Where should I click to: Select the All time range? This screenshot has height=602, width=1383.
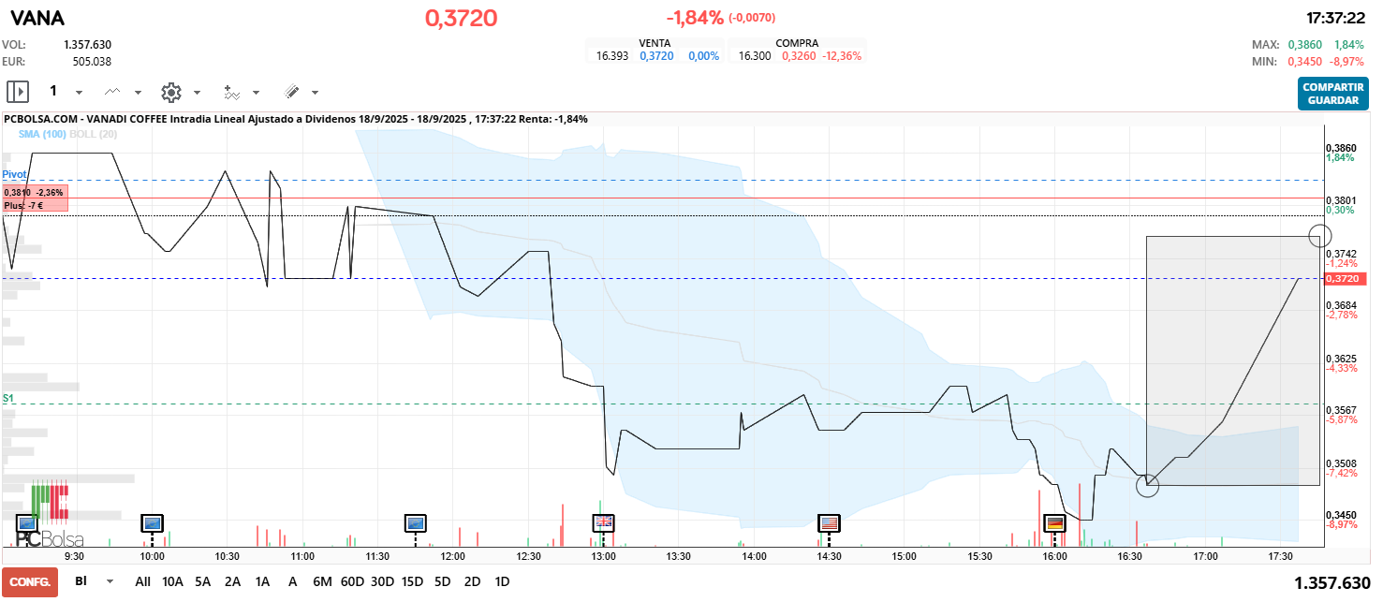[x=142, y=581]
